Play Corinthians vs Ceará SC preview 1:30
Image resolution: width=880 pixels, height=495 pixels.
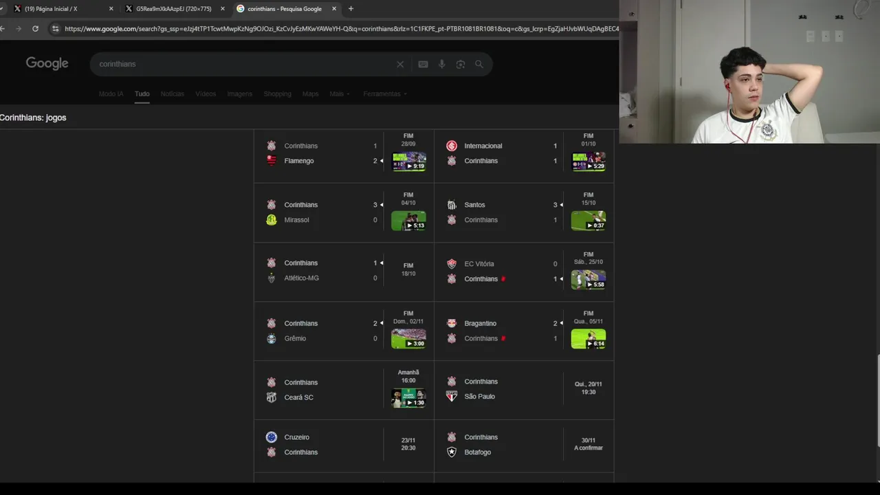point(408,398)
